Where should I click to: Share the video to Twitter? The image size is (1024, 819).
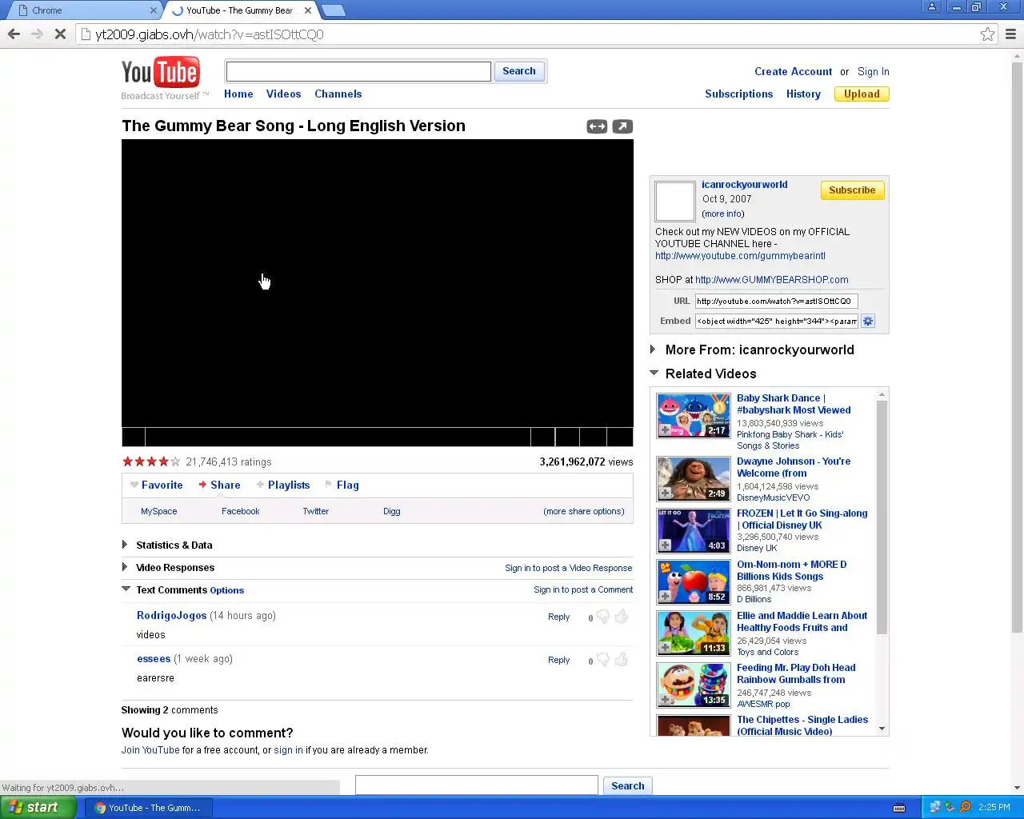coord(315,511)
